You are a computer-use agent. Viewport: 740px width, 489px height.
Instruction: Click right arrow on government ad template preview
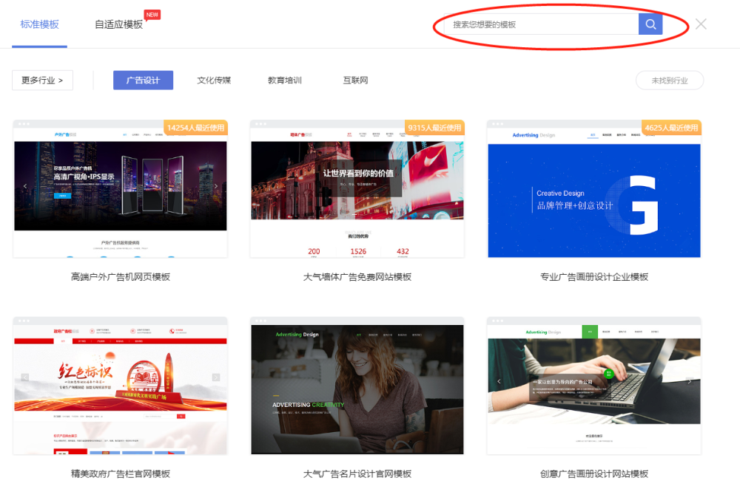[215, 377]
